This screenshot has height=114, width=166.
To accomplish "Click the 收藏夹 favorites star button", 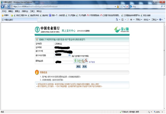I will [x=5, y=15].
